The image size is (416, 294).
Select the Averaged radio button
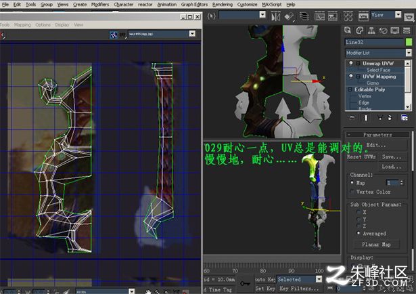359,233
